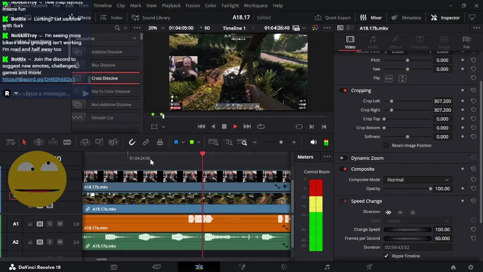The image size is (483, 272).
Task: Reset the Crop Right value
Action: tap(473, 110)
